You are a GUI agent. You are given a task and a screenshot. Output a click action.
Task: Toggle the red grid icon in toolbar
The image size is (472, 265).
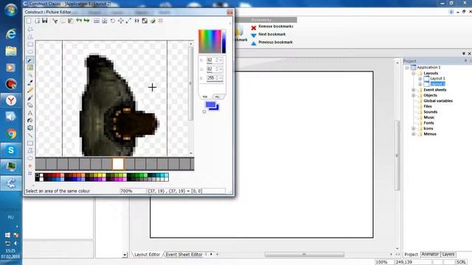pos(161,21)
